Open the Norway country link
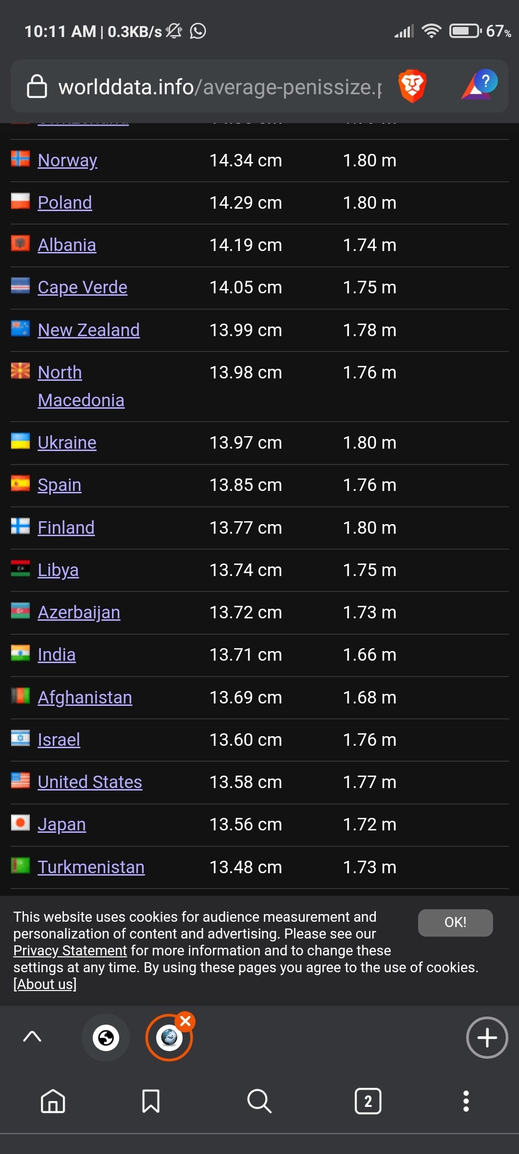Image resolution: width=519 pixels, height=1154 pixels. click(68, 161)
